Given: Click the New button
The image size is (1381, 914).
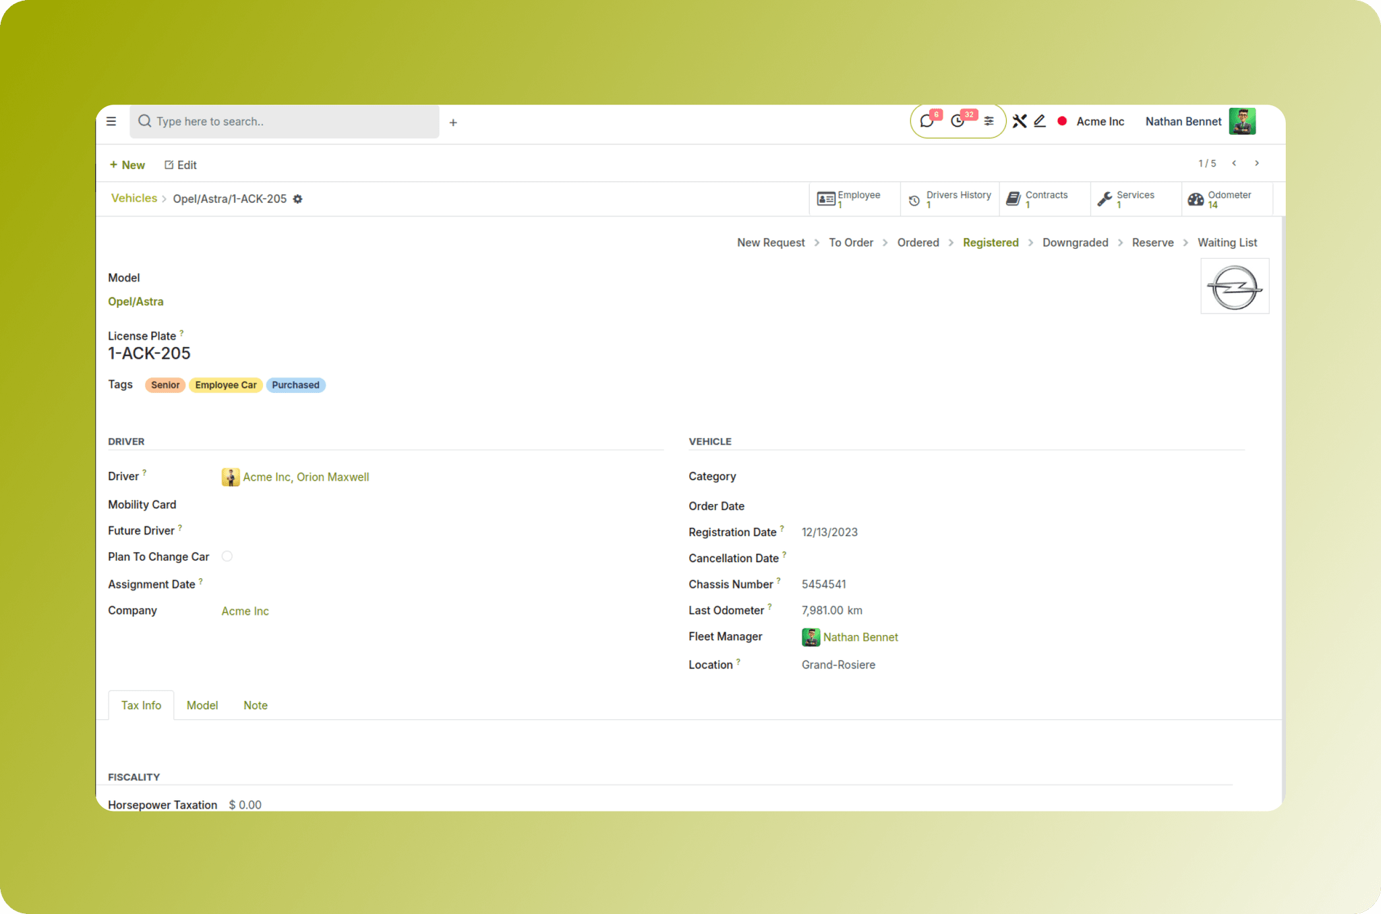Looking at the screenshot, I should (x=127, y=165).
